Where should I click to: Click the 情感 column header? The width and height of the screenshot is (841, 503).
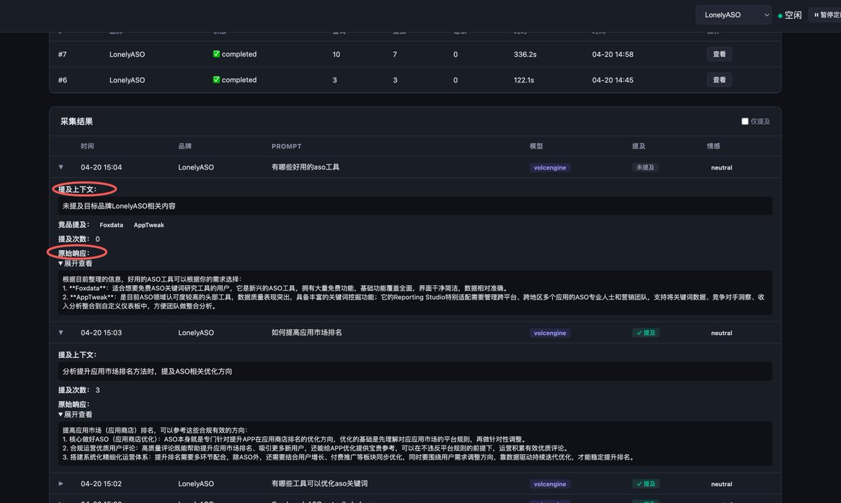(713, 146)
